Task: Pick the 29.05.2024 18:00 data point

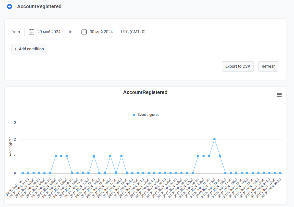Action: [121, 156]
